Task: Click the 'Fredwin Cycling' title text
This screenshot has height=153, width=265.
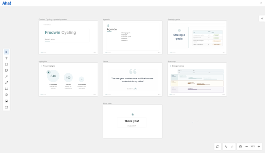Action: point(61,33)
